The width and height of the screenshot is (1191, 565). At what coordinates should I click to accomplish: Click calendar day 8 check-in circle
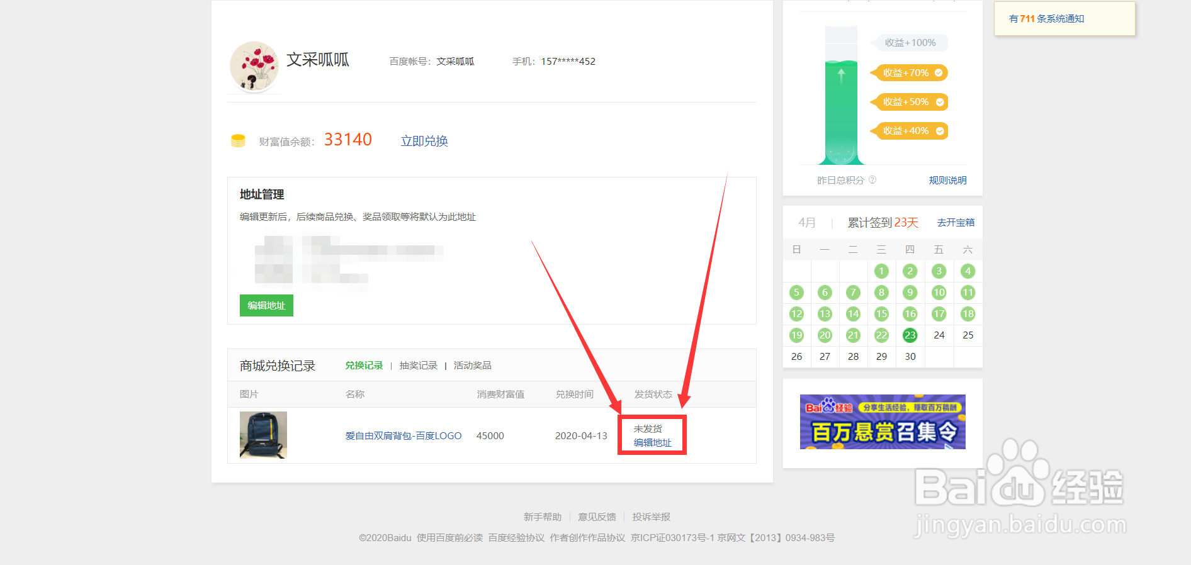click(x=881, y=293)
